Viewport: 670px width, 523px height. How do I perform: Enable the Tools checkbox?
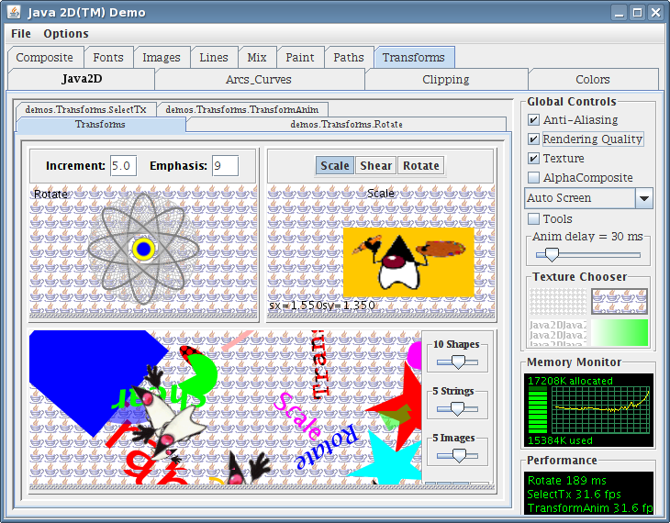pos(533,219)
